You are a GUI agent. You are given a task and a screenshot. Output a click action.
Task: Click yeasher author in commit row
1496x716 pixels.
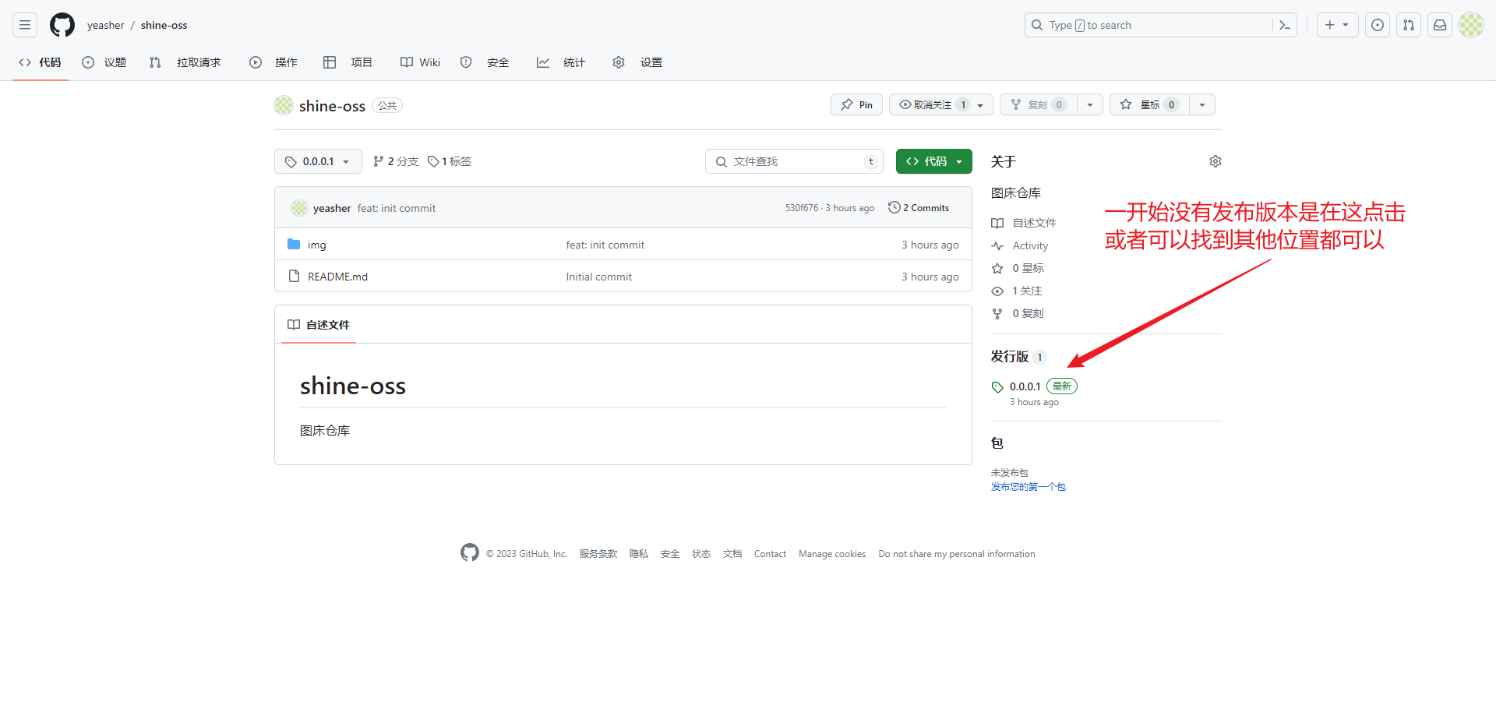pyautogui.click(x=332, y=208)
